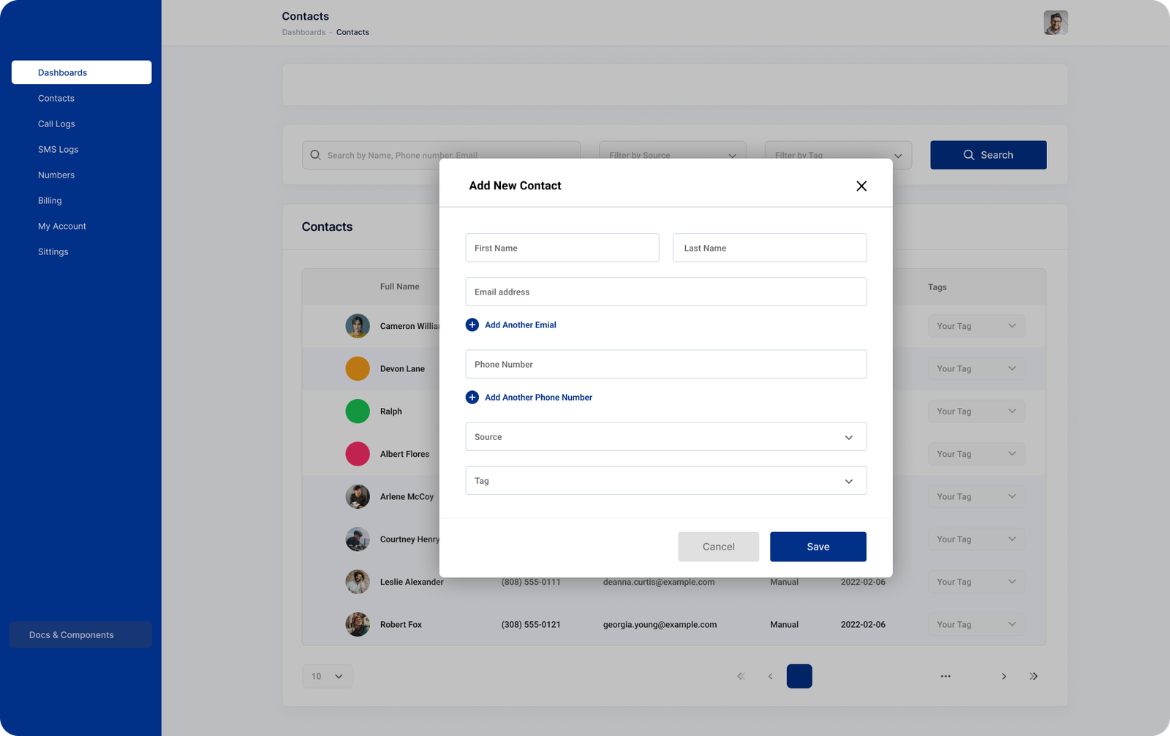Open Billing in the sidebar
This screenshot has height=736, width=1170.
[50, 200]
